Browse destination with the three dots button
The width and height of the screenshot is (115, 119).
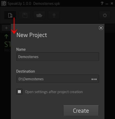click(94, 79)
